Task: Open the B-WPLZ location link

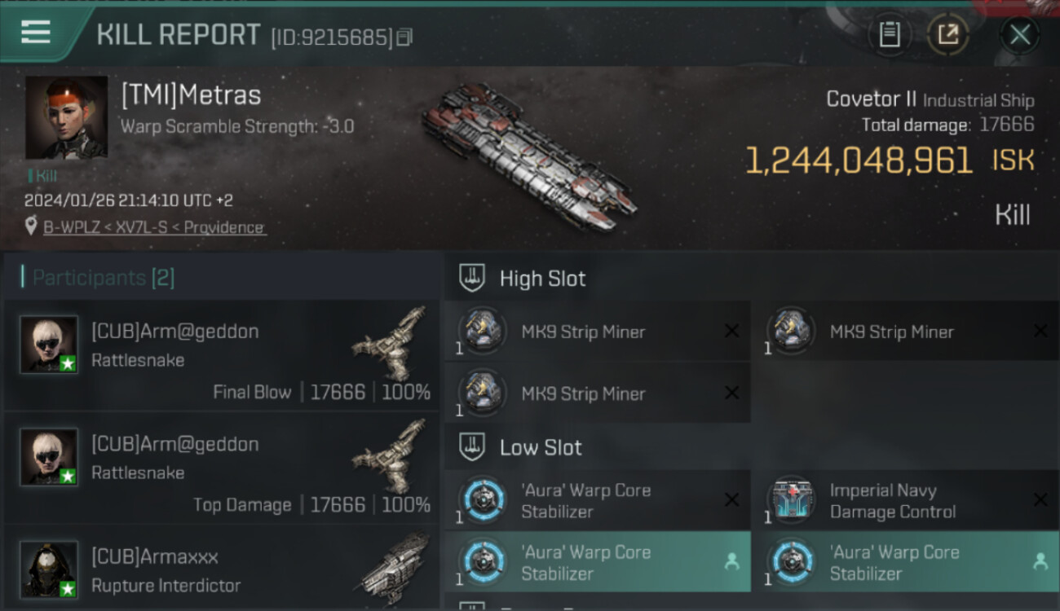Action: (154, 227)
